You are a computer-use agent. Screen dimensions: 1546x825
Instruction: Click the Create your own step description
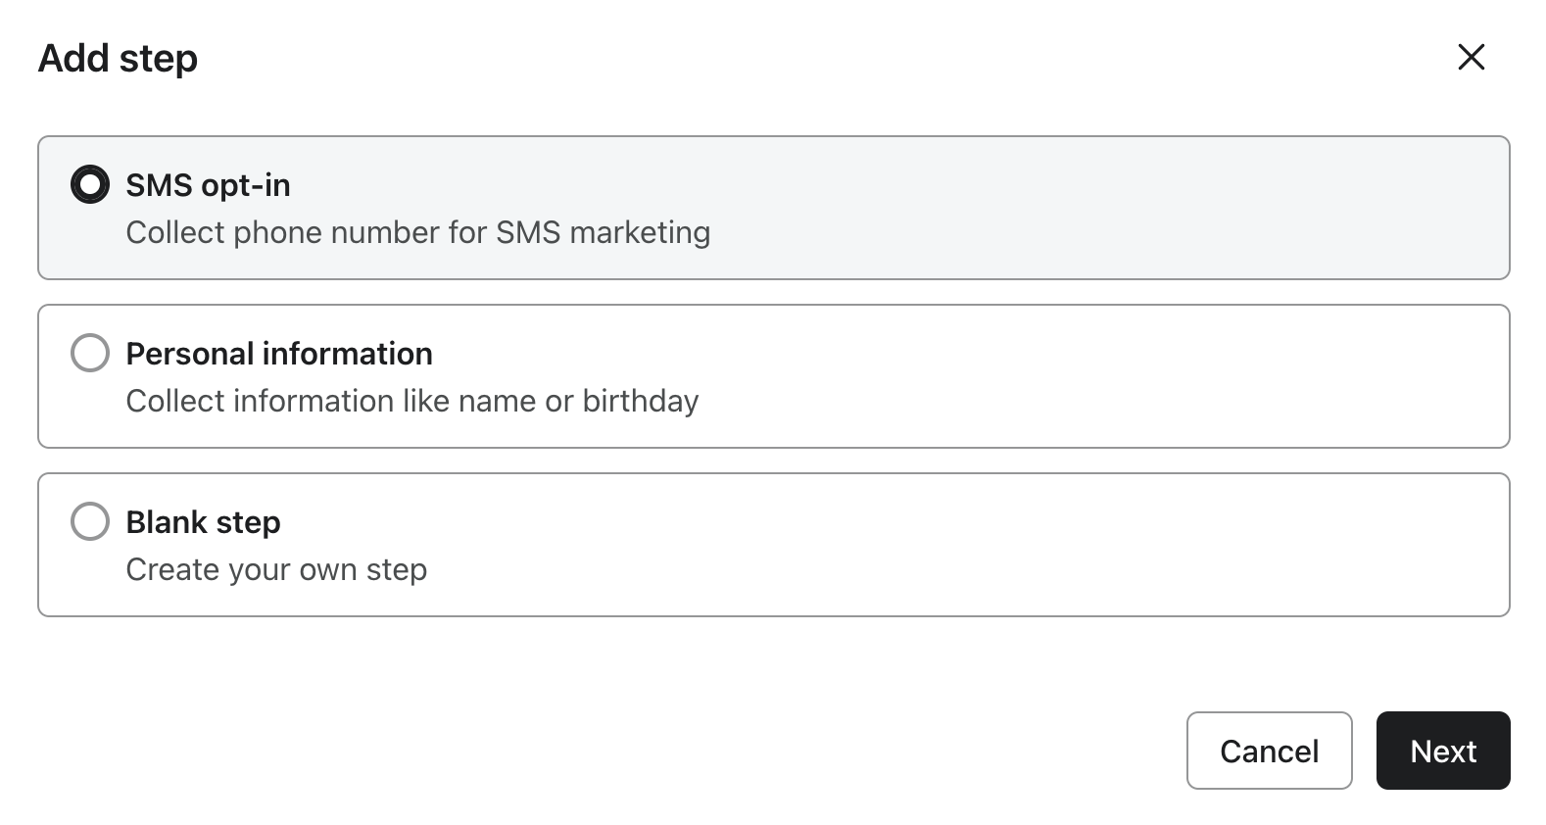275,568
